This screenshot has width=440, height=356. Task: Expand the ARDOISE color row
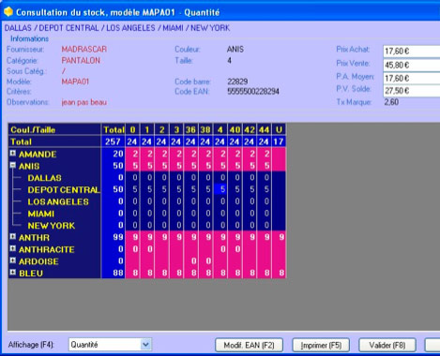click(x=13, y=260)
